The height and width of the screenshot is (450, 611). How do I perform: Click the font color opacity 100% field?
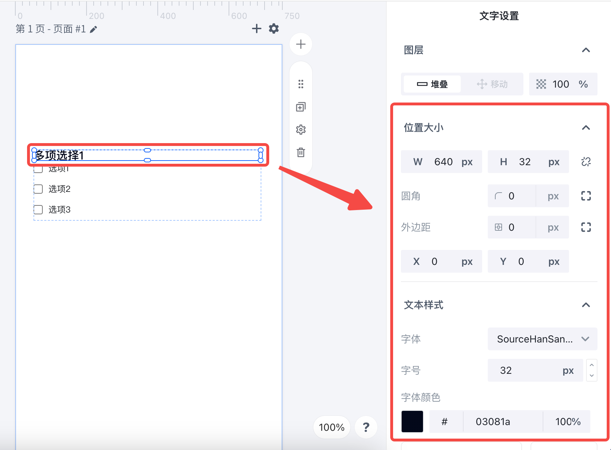pyautogui.click(x=567, y=422)
